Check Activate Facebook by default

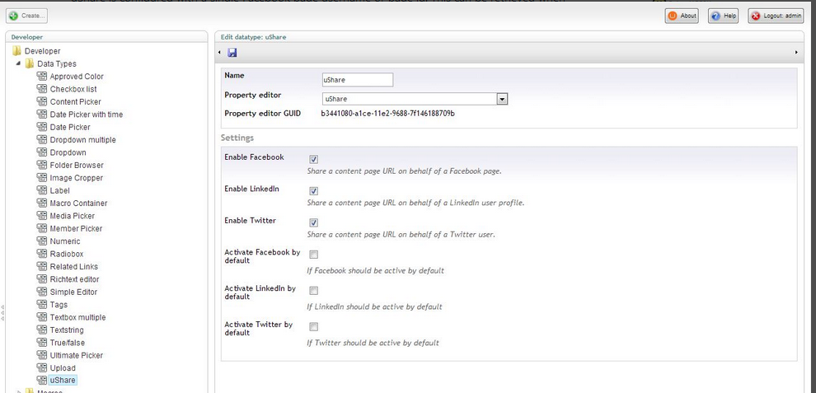click(x=314, y=255)
